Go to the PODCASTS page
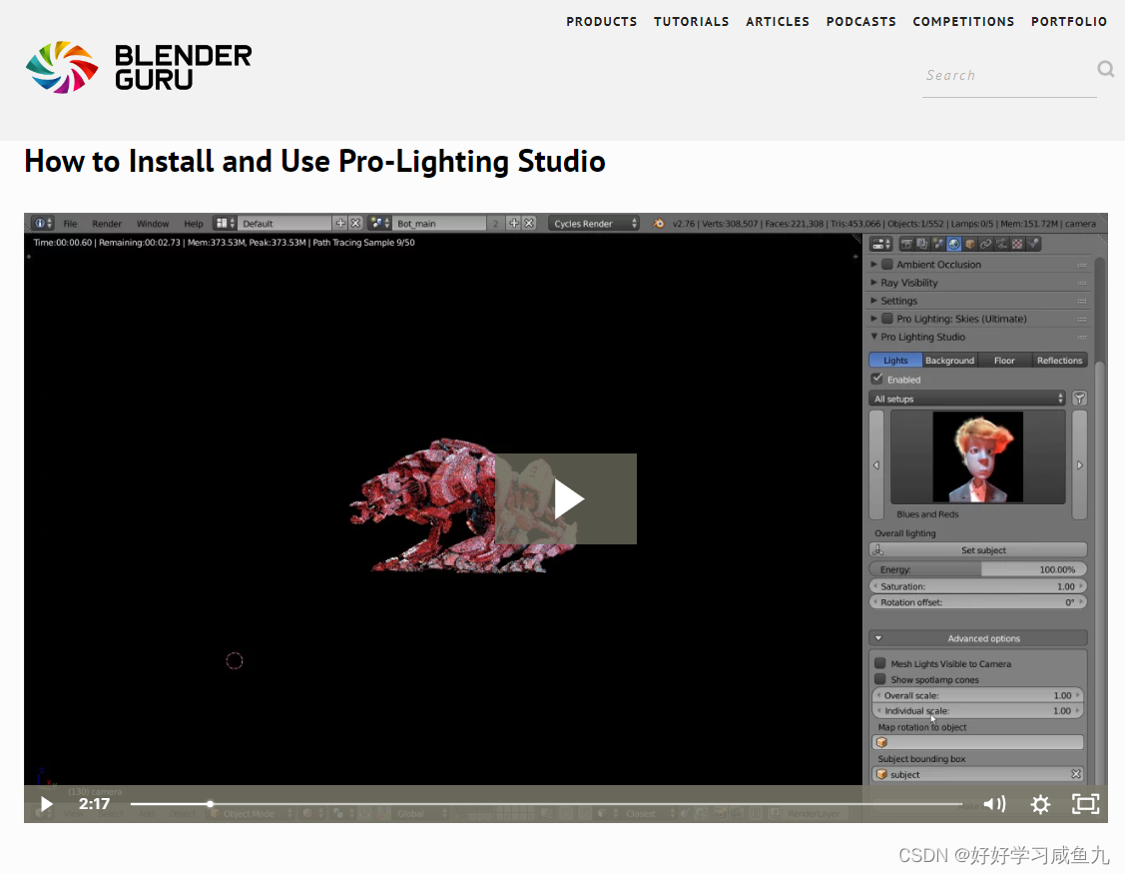The image size is (1125, 874). tap(860, 22)
